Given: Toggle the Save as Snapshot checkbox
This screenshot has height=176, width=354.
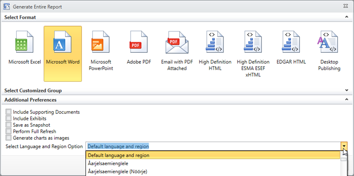Looking at the screenshot, I should (x=9, y=125).
